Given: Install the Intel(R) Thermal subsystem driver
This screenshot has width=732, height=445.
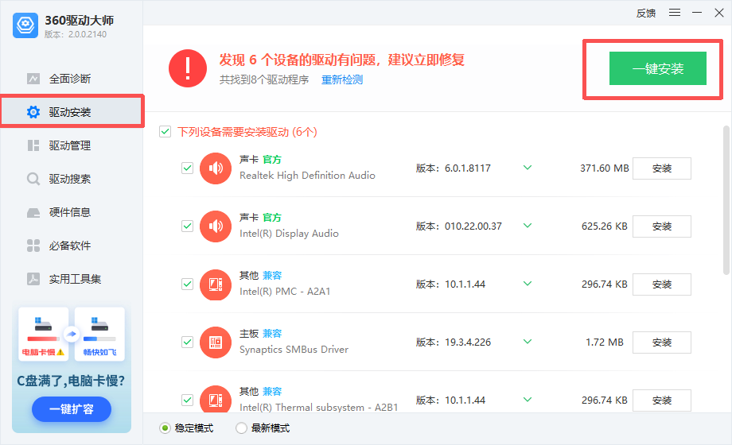Looking at the screenshot, I should coord(662,400).
